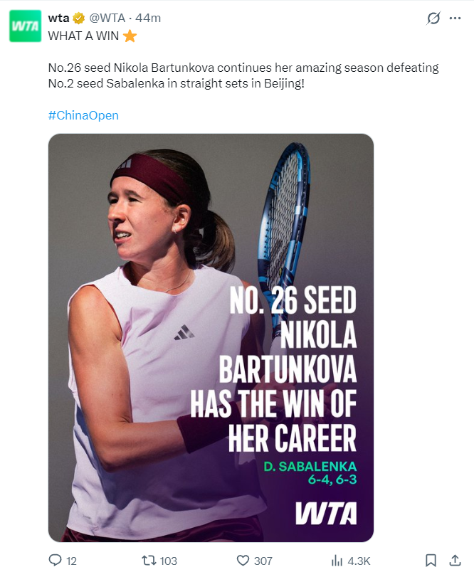Open the three-dot more options menu

pyautogui.click(x=455, y=18)
